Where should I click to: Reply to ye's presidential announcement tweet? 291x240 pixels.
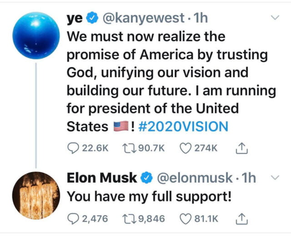(74, 148)
